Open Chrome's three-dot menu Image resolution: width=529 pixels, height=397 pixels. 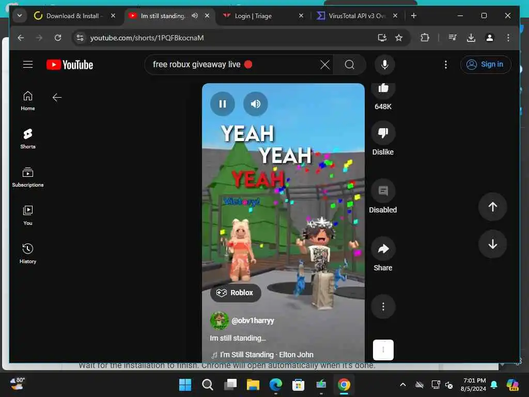click(508, 38)
